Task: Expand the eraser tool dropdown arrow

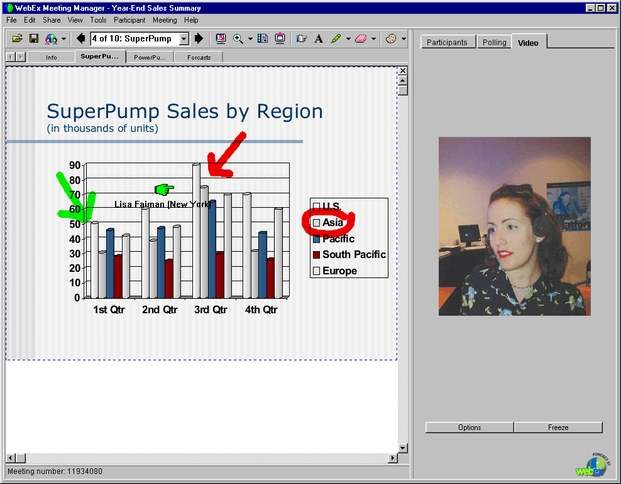Action: pyautogui.click(x=373, y=39)
